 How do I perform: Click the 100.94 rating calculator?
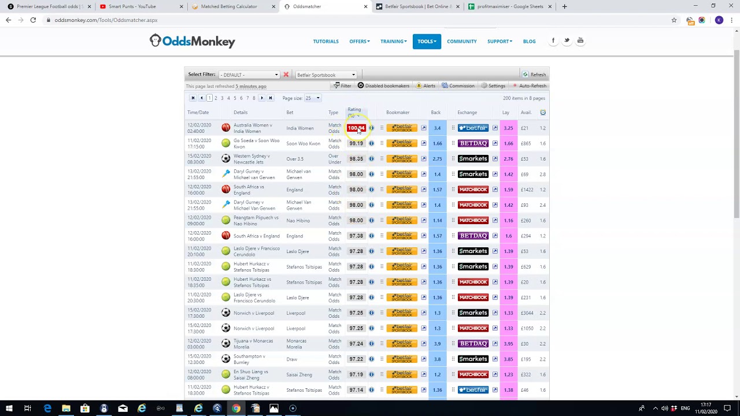click(x=356, y=128)
